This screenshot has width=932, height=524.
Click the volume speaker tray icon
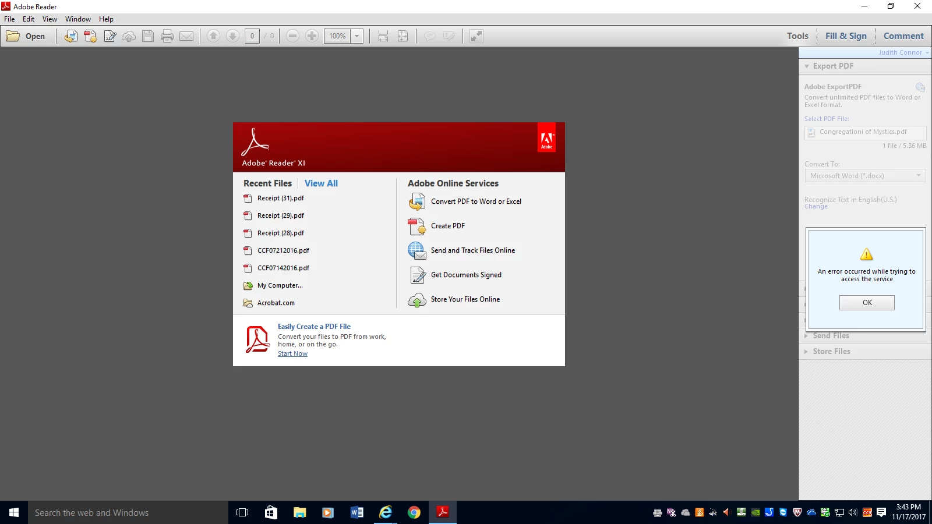click(853, 512)
